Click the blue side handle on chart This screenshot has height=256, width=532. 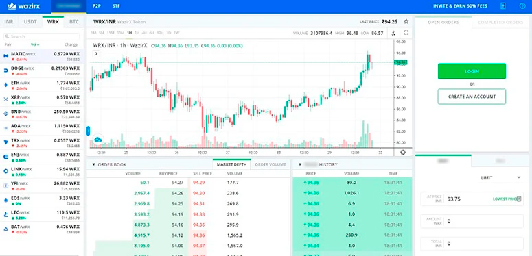[x=89, y=131]
